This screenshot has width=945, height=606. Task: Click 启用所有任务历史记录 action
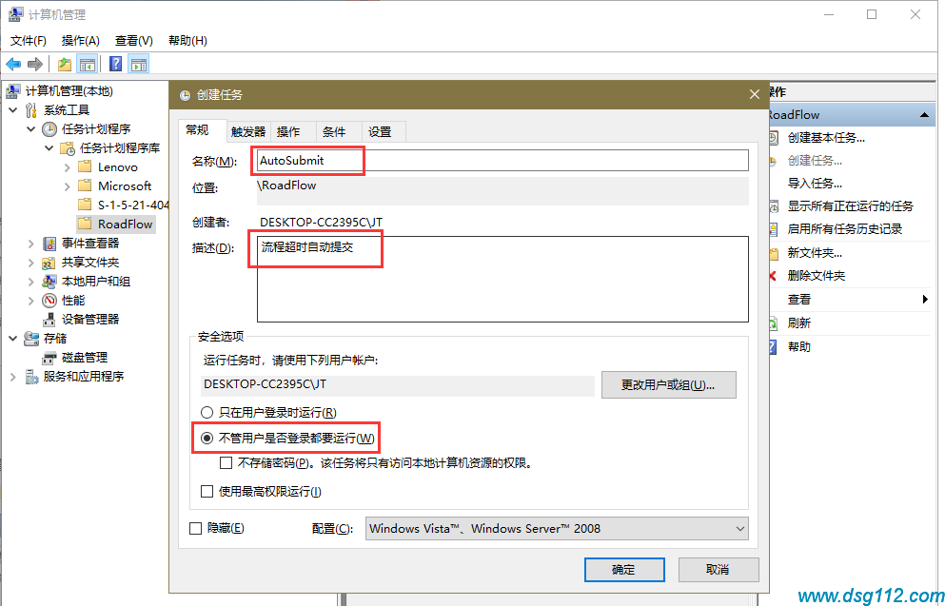[845, 229]
